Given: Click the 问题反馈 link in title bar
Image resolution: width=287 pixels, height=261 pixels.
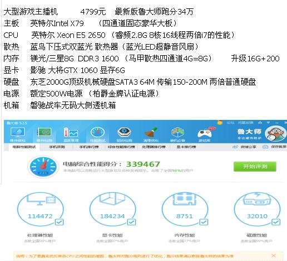Looking at the screenshot, I should click(245, 123).
